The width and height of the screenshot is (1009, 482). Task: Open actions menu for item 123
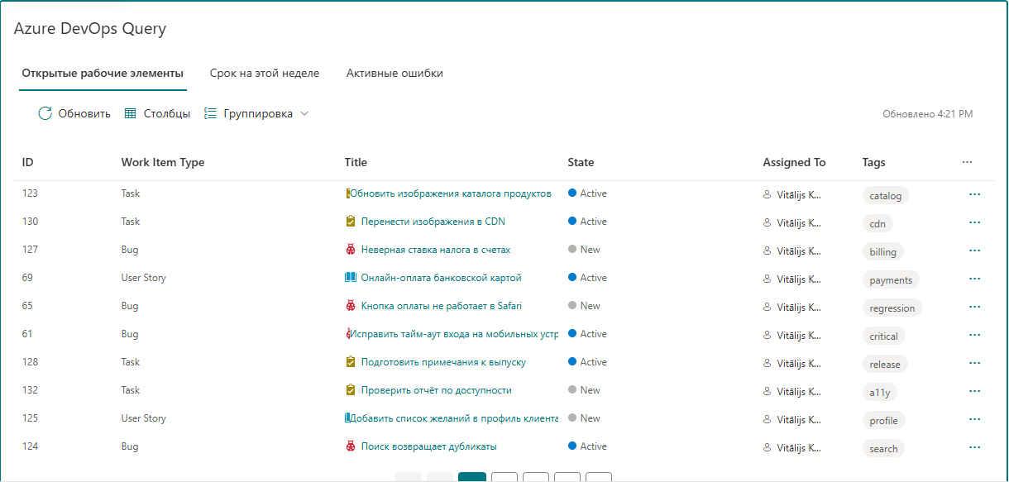(x=974, y=193)
